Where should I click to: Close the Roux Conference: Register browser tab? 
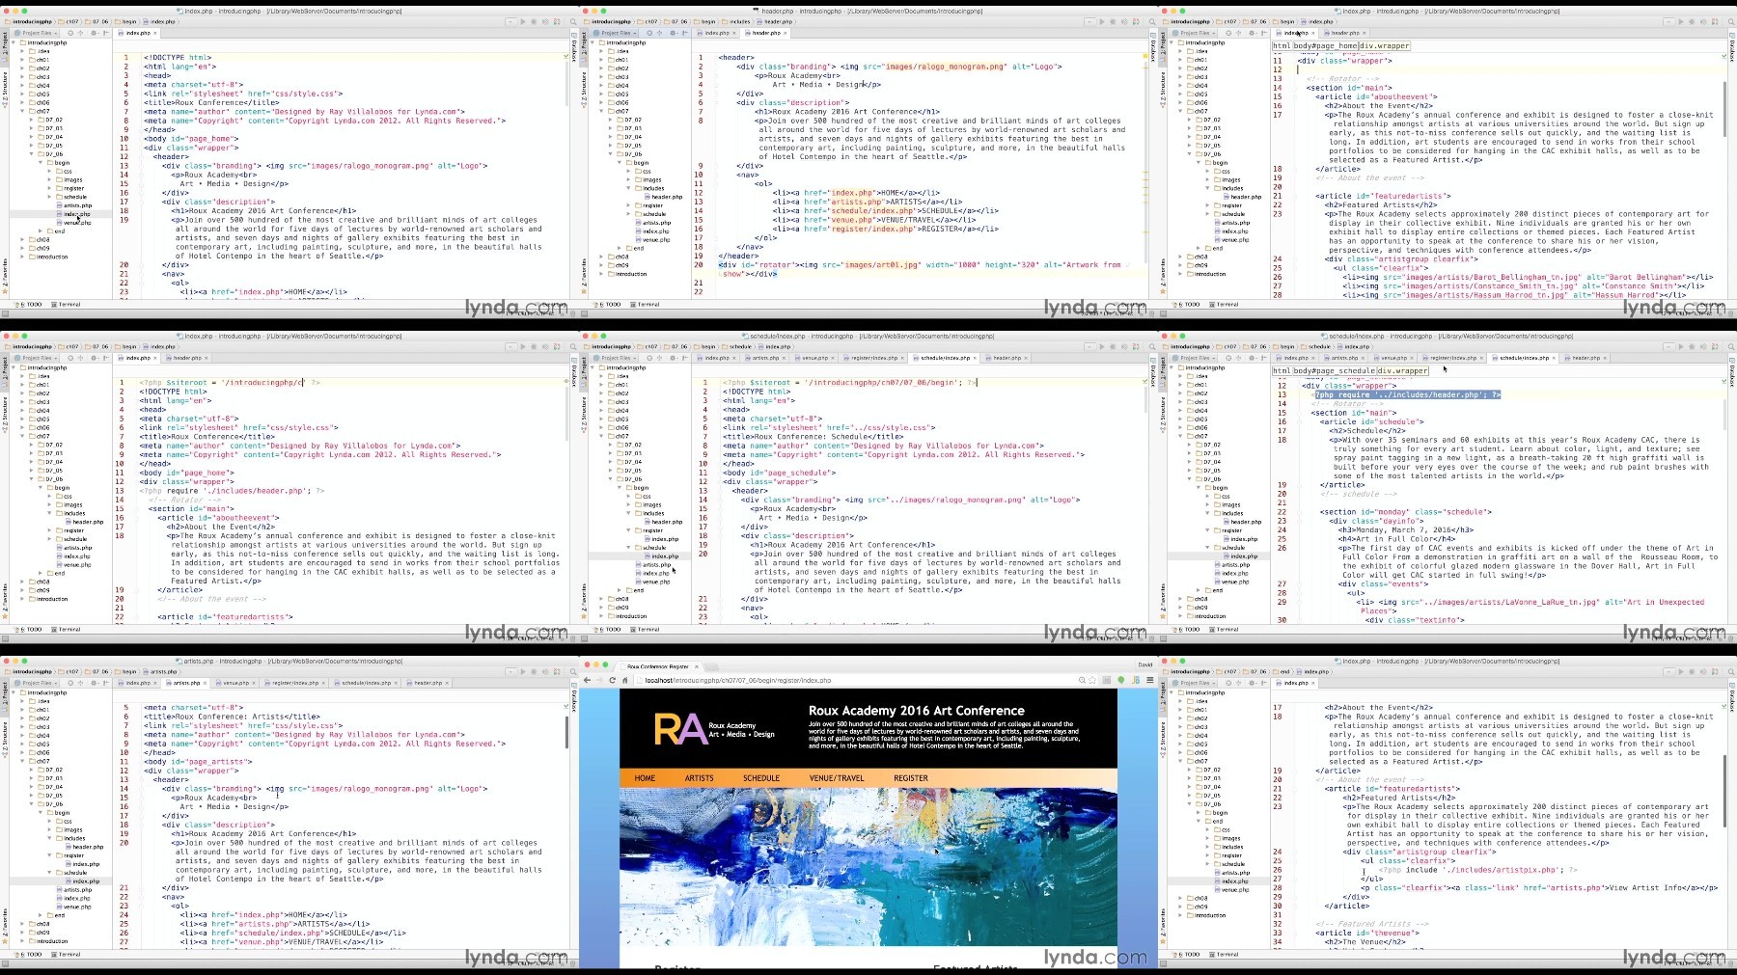[x=697, y=666]
